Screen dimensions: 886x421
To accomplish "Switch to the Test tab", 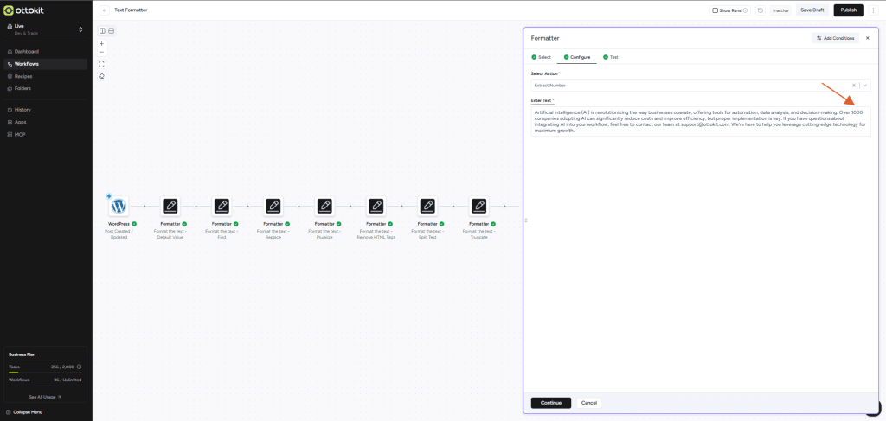I will tap(611, 57).
